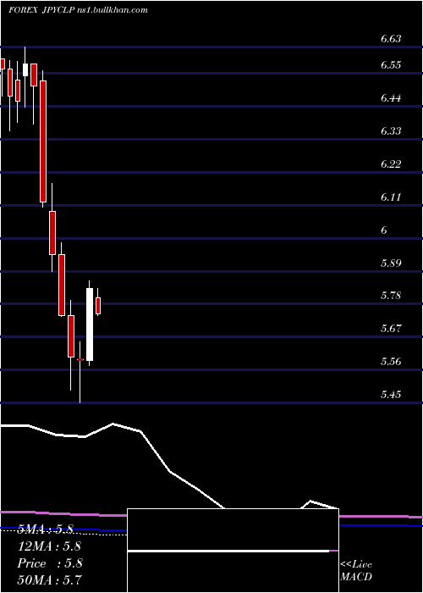Click the 6.33 price axis label
This screenshot has height=593, width=423.
(x=391, y=131)
